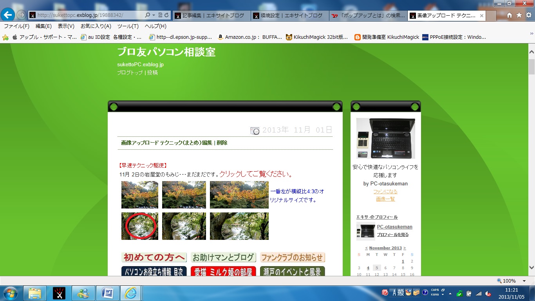Open the 表示(V) menu
Image resolution: width=535 pixels, height=301 pixels.
66,26
